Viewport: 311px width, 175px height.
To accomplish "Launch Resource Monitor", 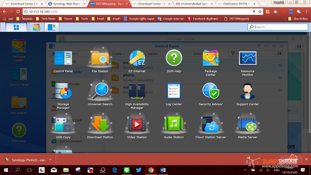I will tap(248, 63).
